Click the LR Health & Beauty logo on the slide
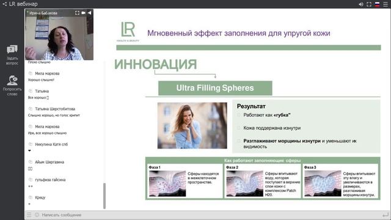Viewport: 391px width, 220px height. click(x=128, y=31)
